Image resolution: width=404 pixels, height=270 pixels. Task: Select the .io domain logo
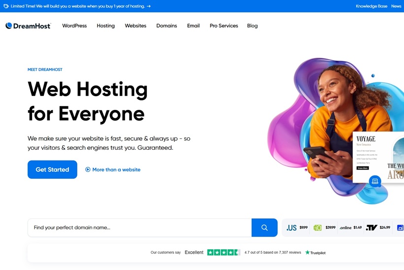317,228
